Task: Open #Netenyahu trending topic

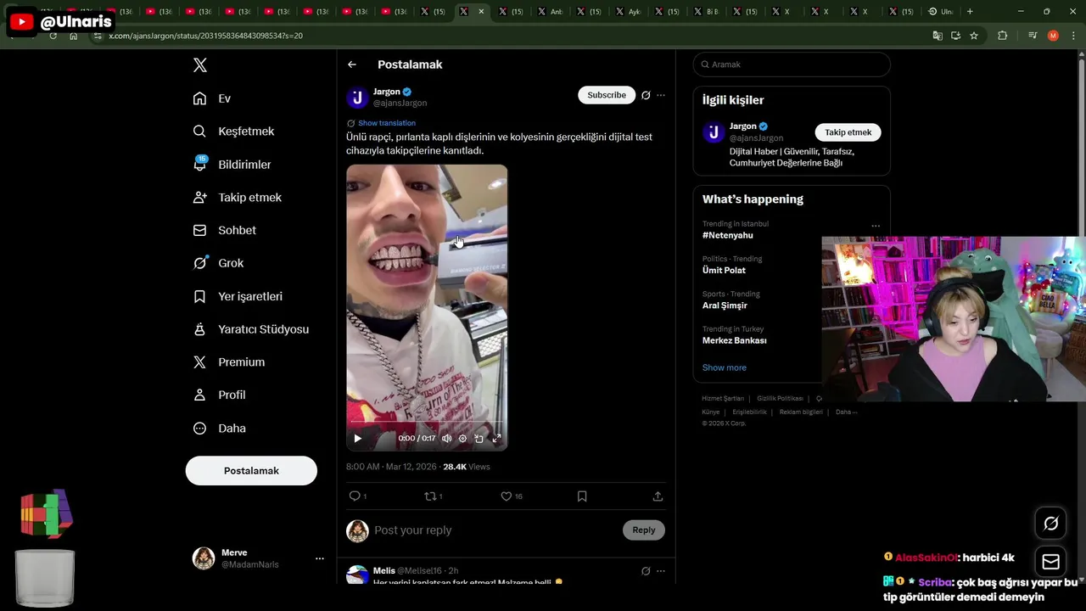Action: (728, 236)
